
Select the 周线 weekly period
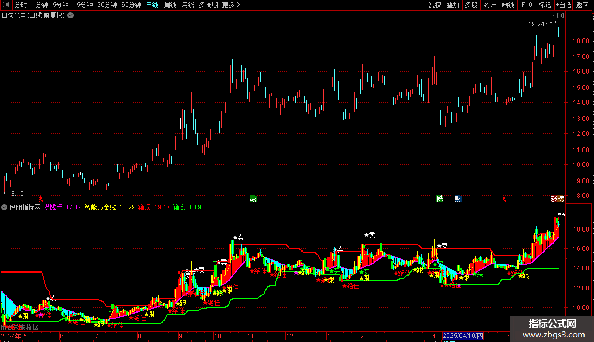pos(170,5)
